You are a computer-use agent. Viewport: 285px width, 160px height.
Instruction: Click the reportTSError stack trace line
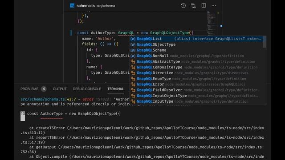tap(142, 140)
